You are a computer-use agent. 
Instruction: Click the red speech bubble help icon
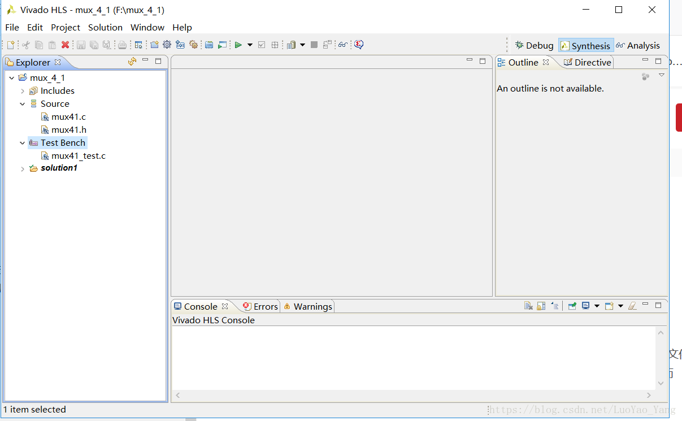pyautogui.click(x=359, y=45)
